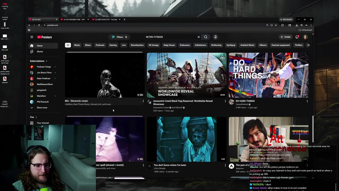The width and height of the screenshot is (339, 191).
Task: Select the All filter chip
Action: (68, 45)
